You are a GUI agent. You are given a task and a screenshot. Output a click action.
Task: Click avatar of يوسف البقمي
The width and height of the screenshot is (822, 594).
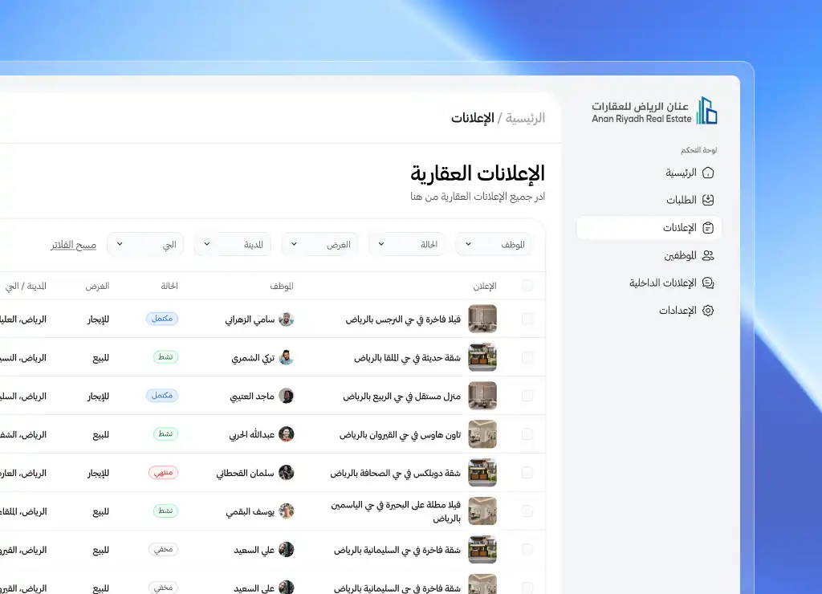click(287, 511)
